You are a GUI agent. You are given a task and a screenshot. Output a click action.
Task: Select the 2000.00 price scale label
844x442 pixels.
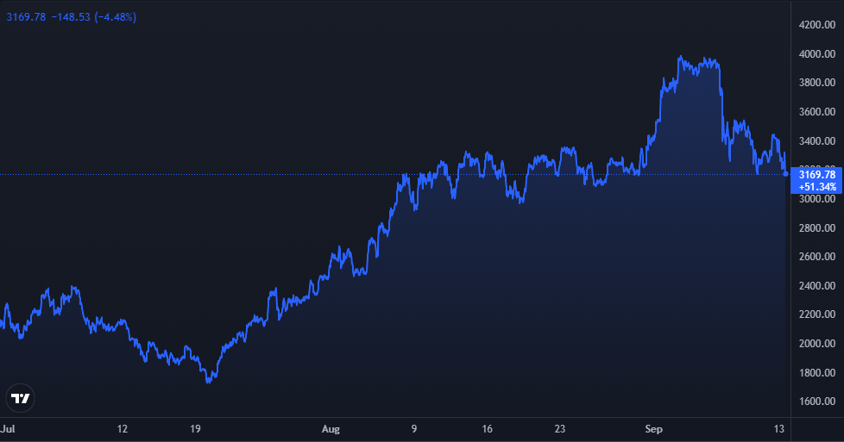tap(816, 344)
